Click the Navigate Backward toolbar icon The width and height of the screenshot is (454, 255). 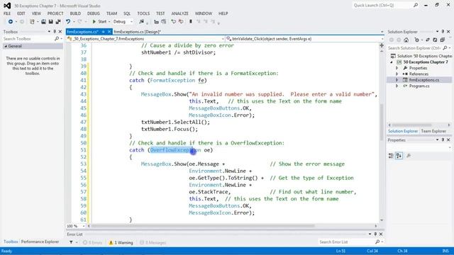tap(11, 22)
